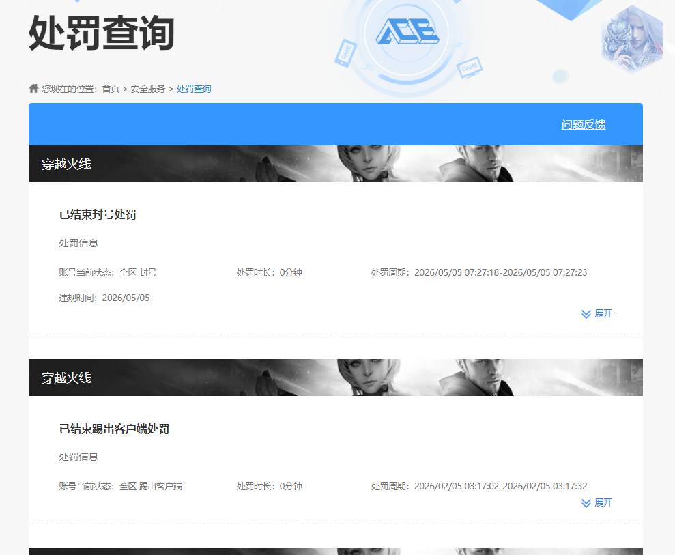Image resolution: width=675 pixels, height=555 pixels.
Task: Click 账号当前状态: 全区 踢出客户端 text
Action: coord(121,486)
